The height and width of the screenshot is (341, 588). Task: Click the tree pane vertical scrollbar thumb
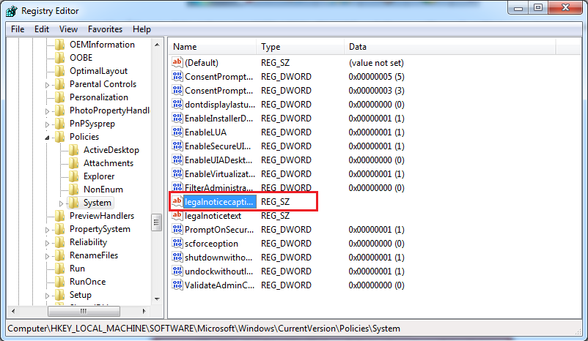(156, 222)
